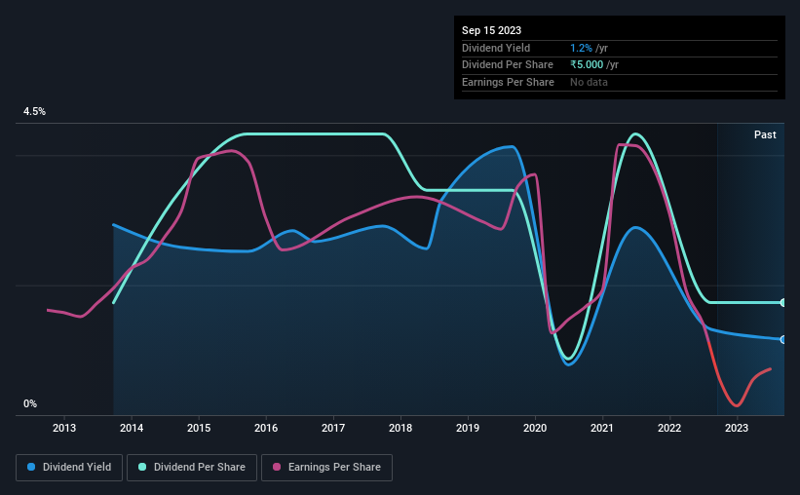
Task: Select the teal Dividend Per Share end marker
Action: point(783,303)
